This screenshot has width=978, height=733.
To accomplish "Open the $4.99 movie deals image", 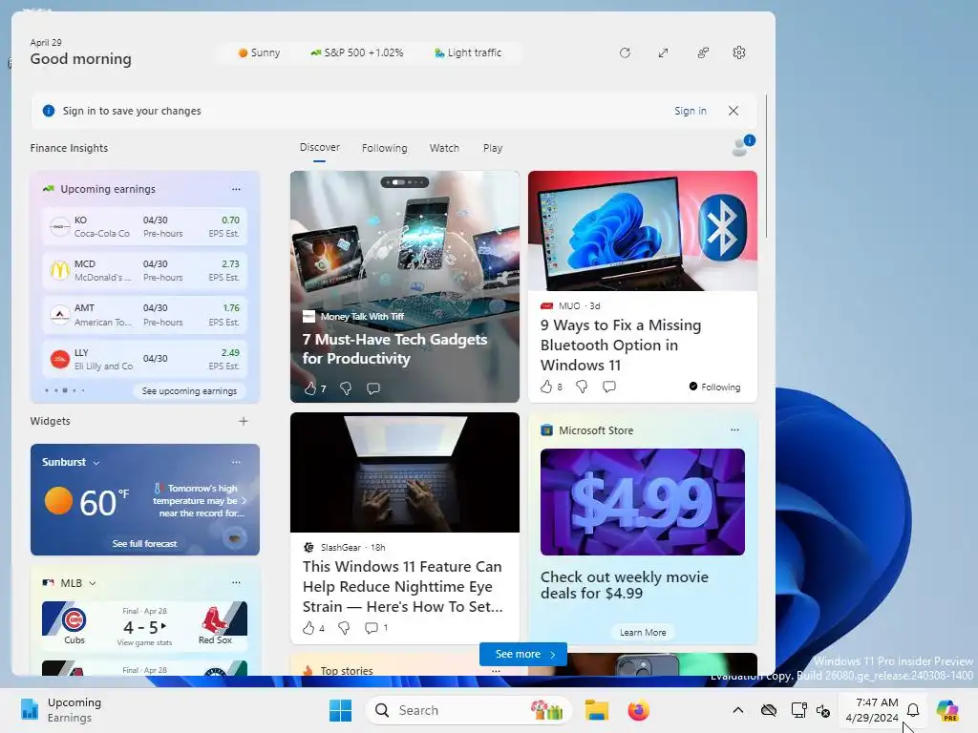I will [643, 502].
